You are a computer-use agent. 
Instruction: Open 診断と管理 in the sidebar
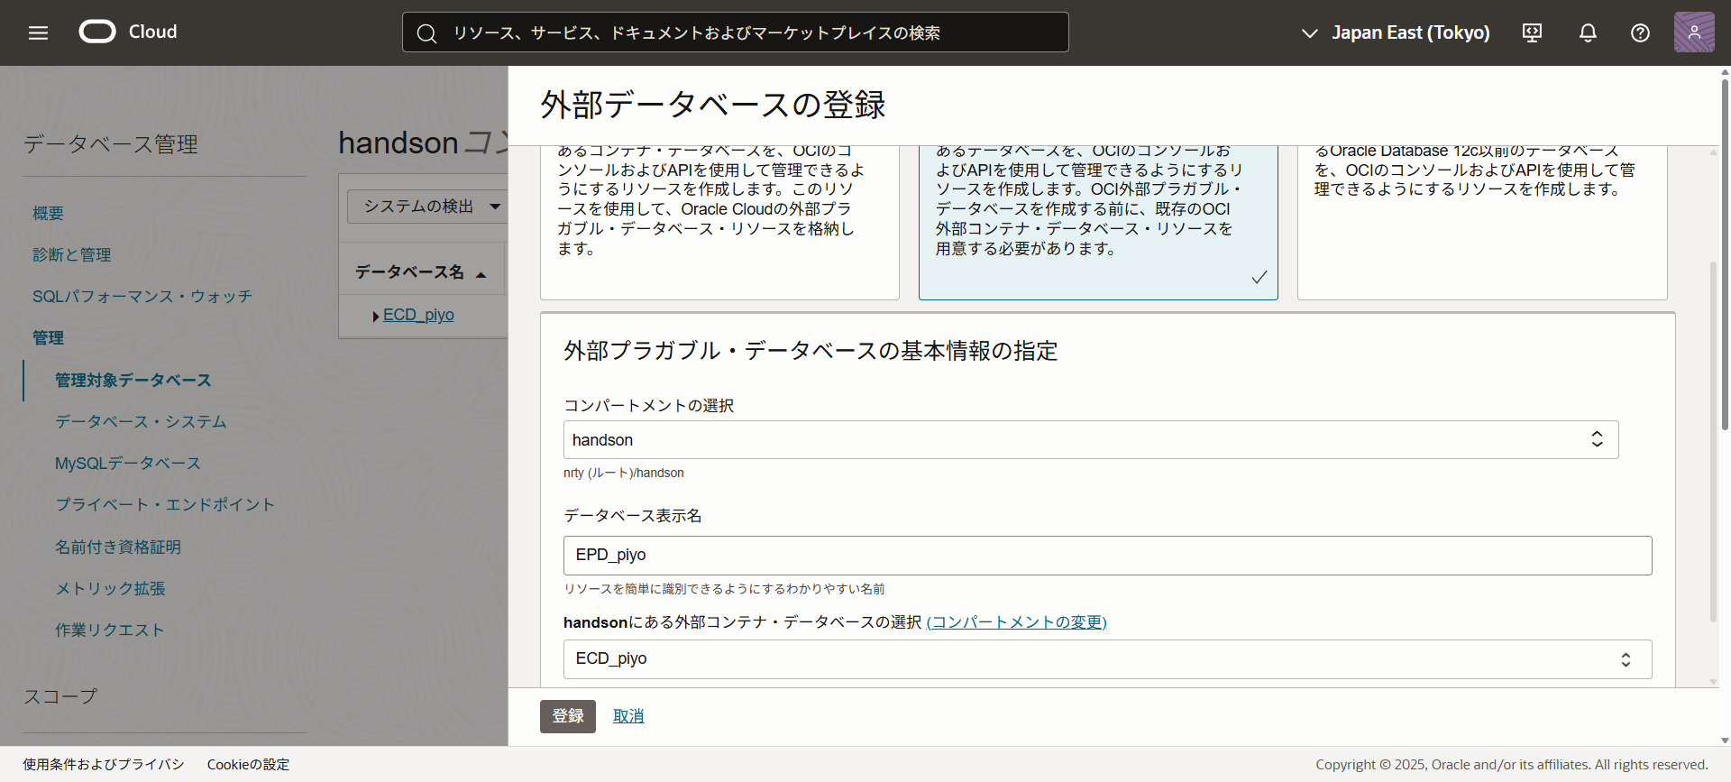(x=72, y=255)
